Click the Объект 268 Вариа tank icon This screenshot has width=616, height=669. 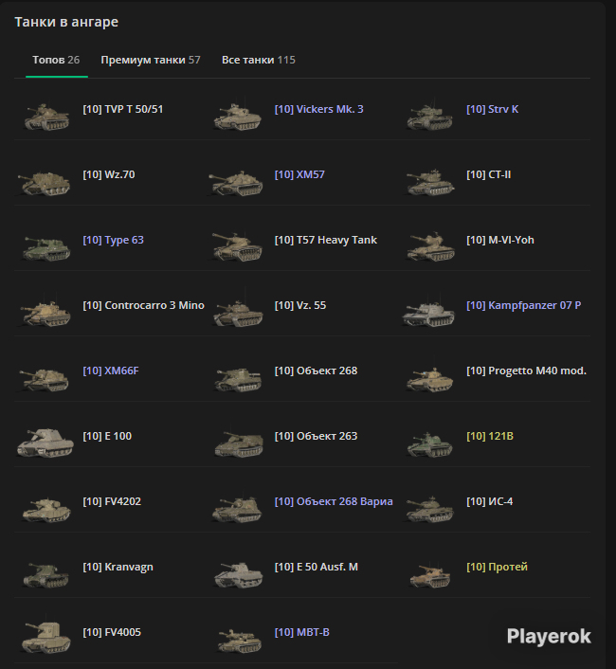pos(237,509)
